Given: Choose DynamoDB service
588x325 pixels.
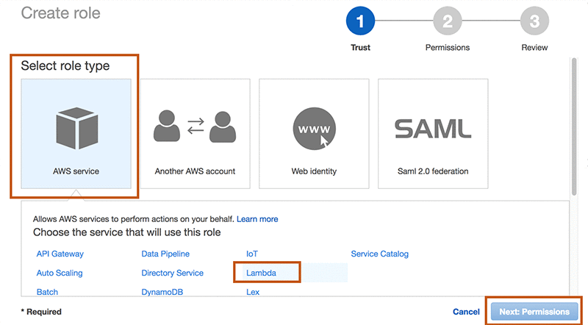Looking at the screenshot, I should (x=162, y=292).
